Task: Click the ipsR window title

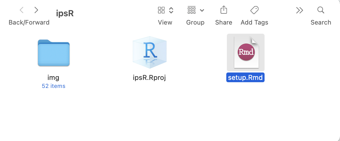Action: coord(65,13)
